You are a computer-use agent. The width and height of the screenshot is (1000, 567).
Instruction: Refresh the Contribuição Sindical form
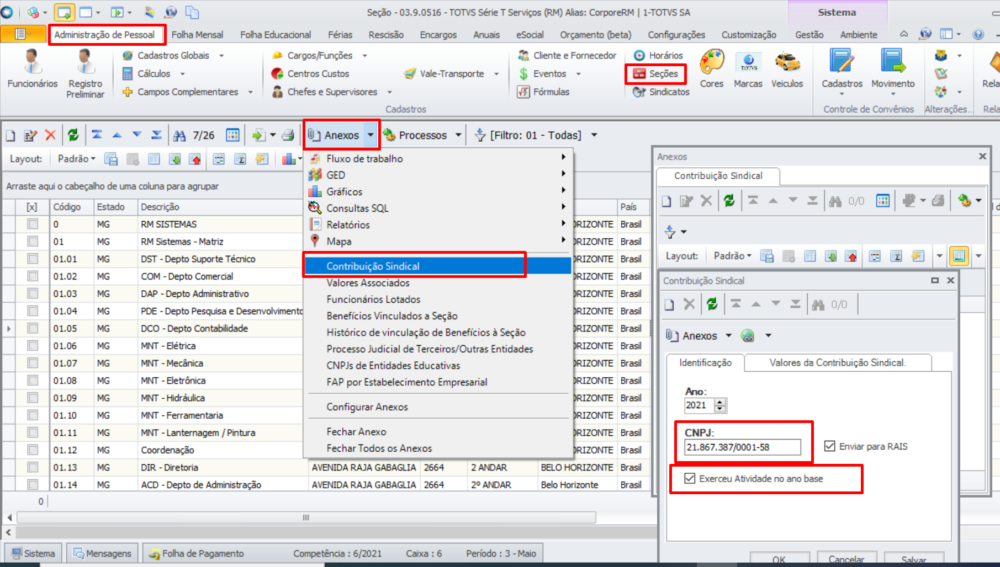pyautogui.click(x=712, y=304)
